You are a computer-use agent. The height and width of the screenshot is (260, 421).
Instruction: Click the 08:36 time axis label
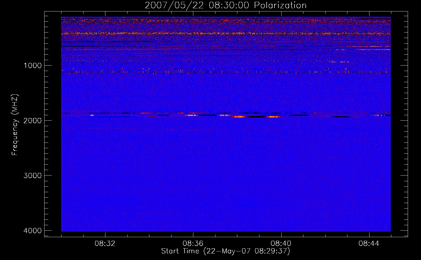click(193, 244)
